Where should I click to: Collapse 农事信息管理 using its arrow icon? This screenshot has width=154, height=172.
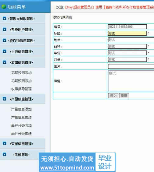pos(4,62)
